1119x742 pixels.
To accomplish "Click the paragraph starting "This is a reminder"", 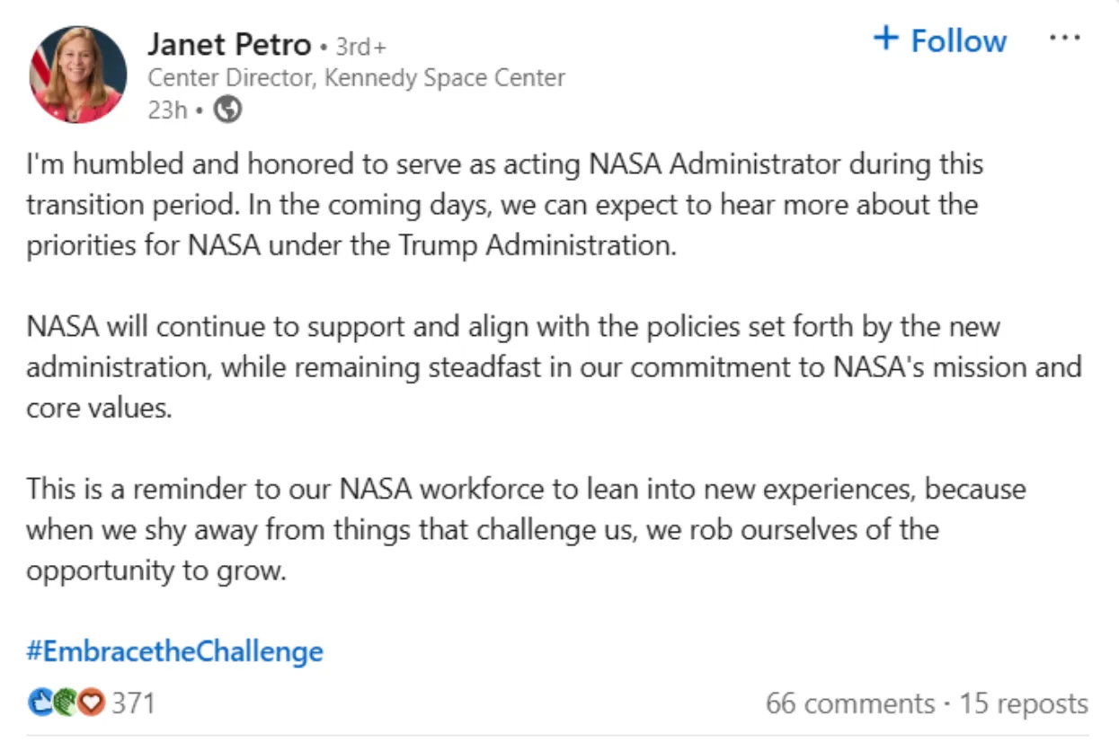I will (526, 529).
